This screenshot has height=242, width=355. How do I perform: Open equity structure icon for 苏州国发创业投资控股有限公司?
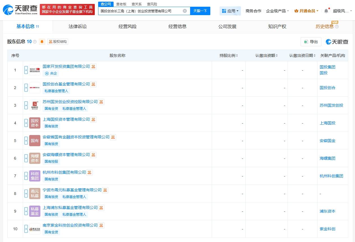pos(101,102)
